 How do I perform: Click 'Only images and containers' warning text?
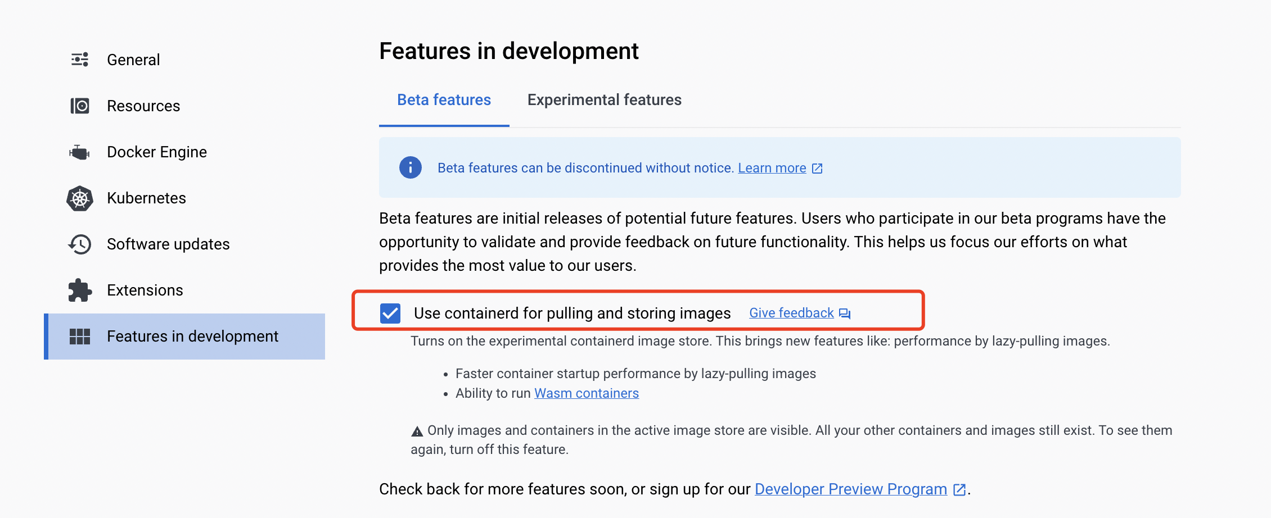pyautogui.click(x=792, y=440)
